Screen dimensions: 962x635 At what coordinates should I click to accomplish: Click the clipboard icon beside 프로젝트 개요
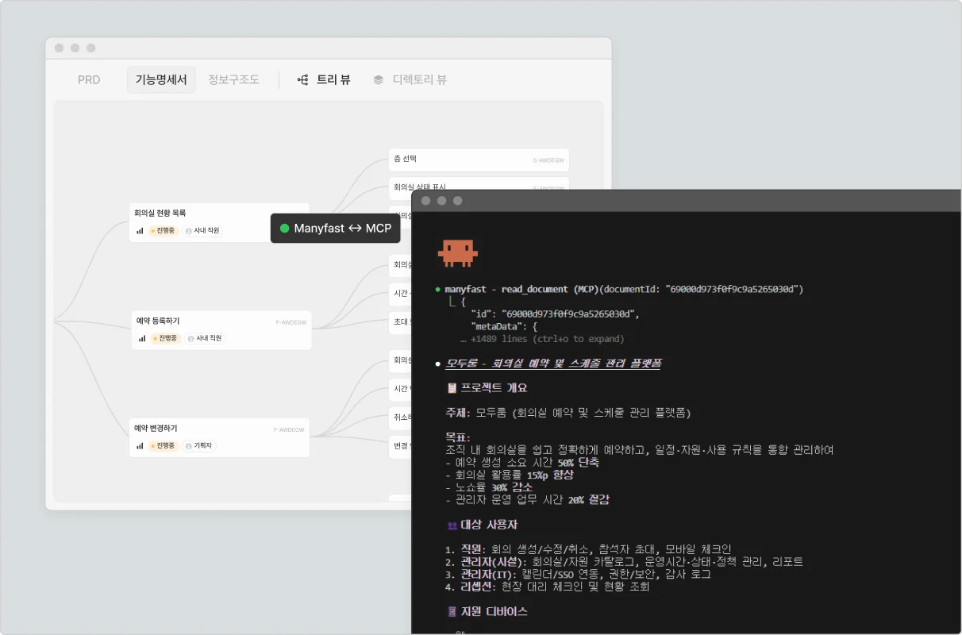pos(452,388)
